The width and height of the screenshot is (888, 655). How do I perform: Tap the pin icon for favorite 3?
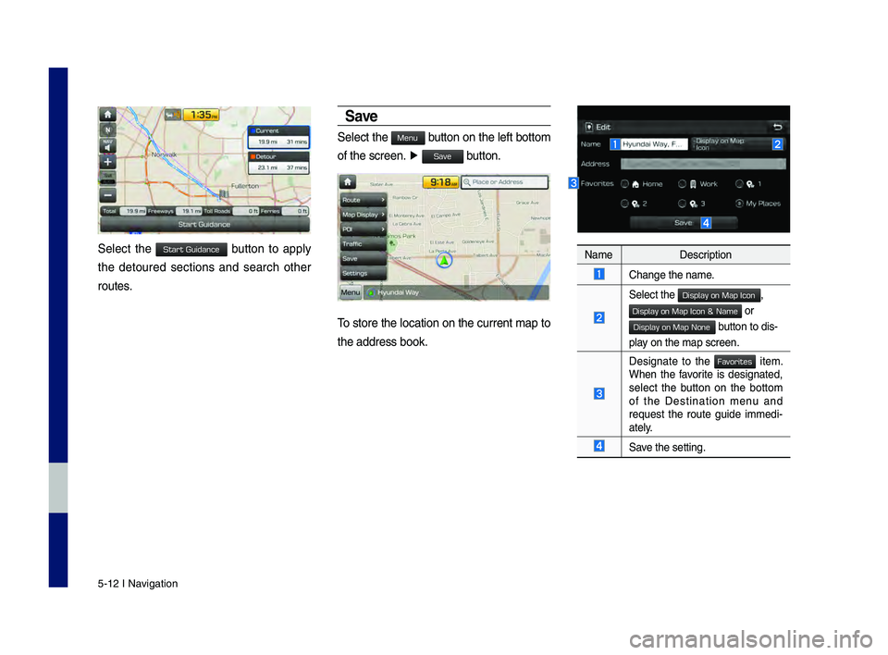[694, 204]
